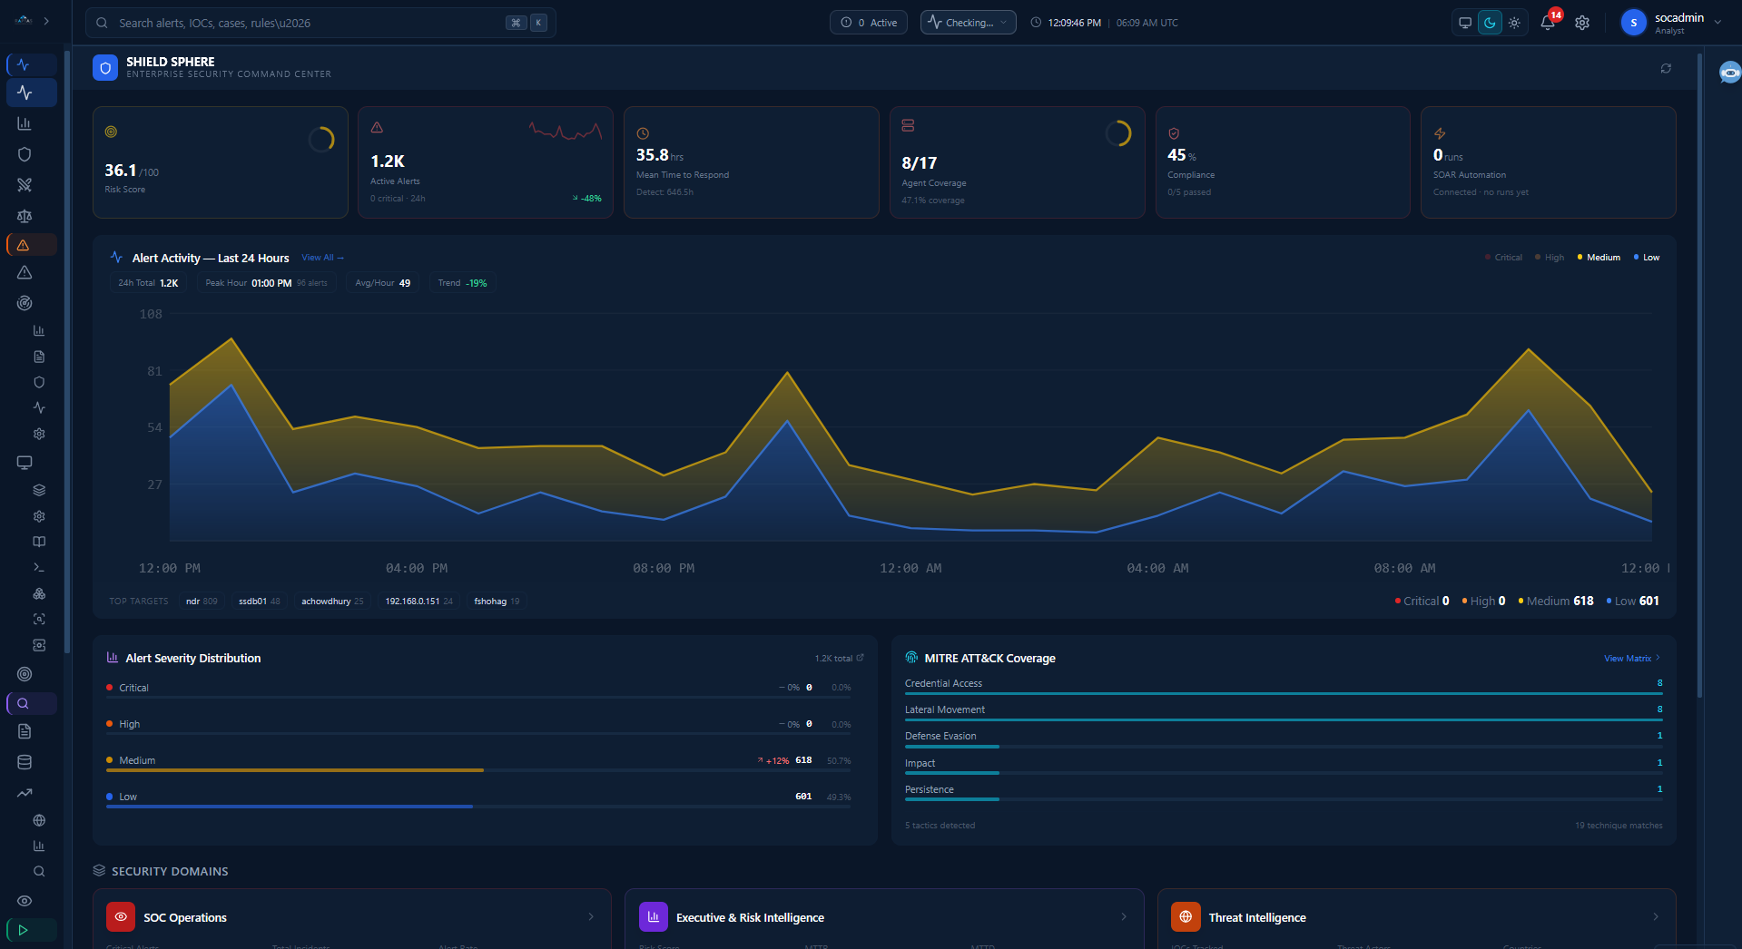Open the settings gear in top bar

coord(1582,23)
